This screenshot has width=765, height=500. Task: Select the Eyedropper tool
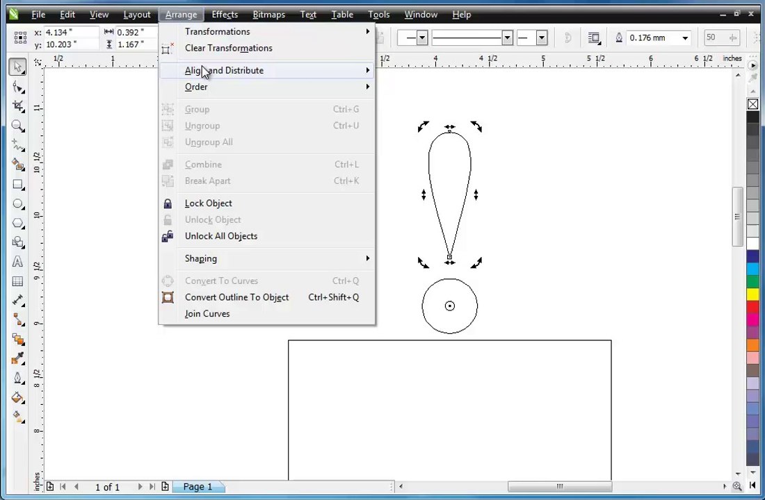pyautogui.click(x=18, y=358)
